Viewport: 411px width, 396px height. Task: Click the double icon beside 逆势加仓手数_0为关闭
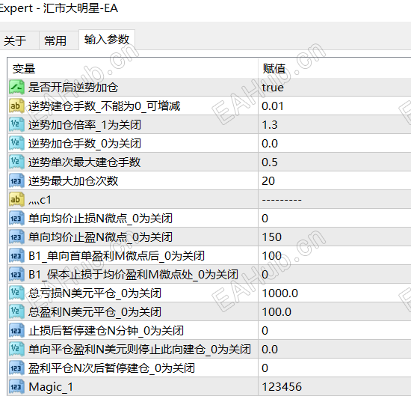(16, 144)
